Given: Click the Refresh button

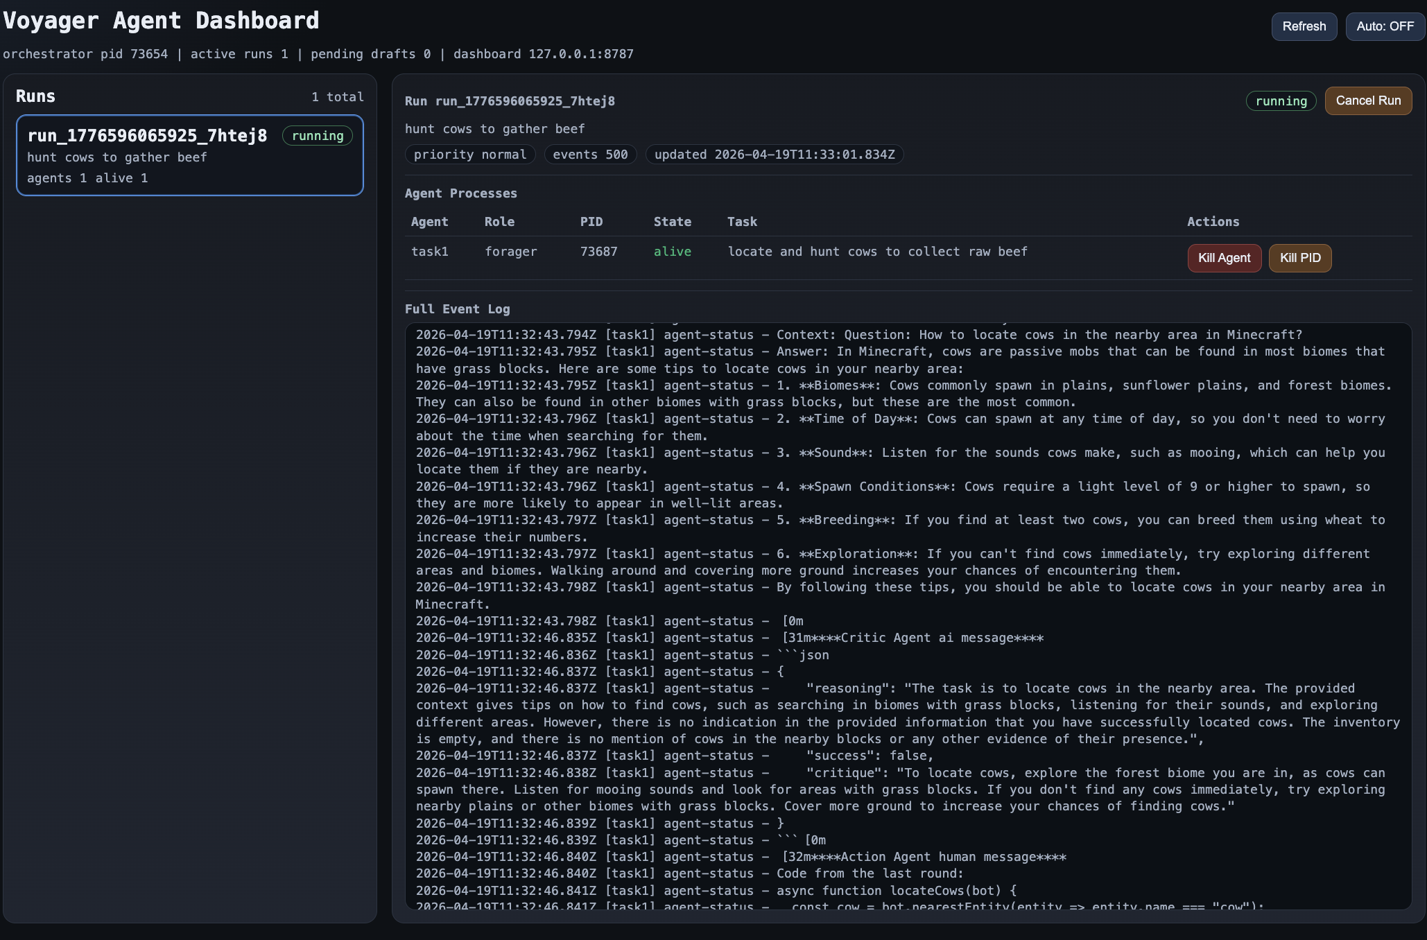Looking at the screenshot, I should point(1304,26).
